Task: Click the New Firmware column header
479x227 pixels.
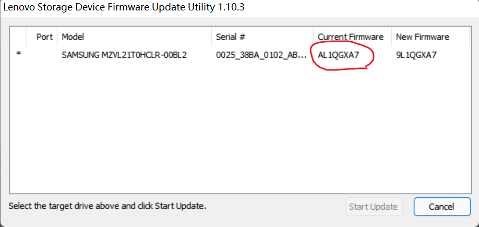Action: [422, 37]
